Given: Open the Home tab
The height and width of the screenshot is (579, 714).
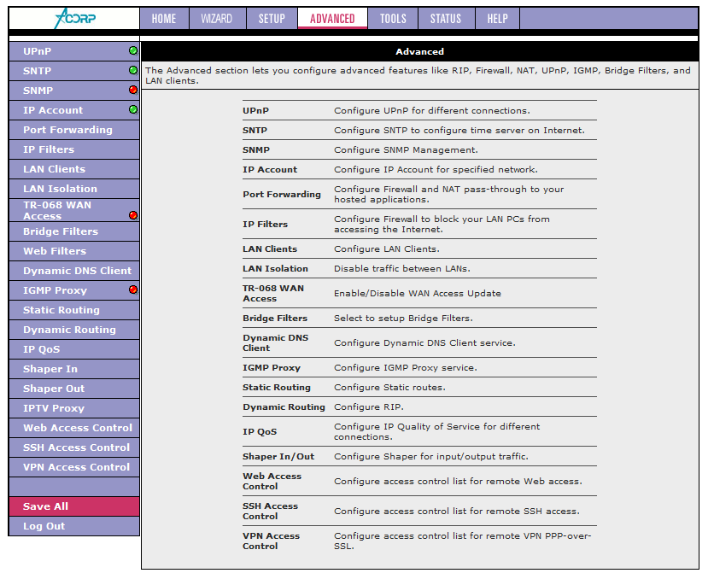Looking at the screenshot, I should click(x=164, y=19).
